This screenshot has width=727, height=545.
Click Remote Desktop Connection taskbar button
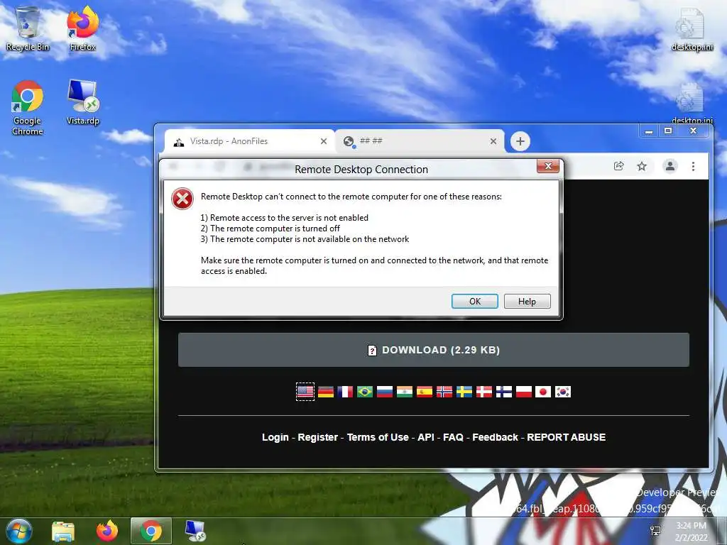point(195,531)
